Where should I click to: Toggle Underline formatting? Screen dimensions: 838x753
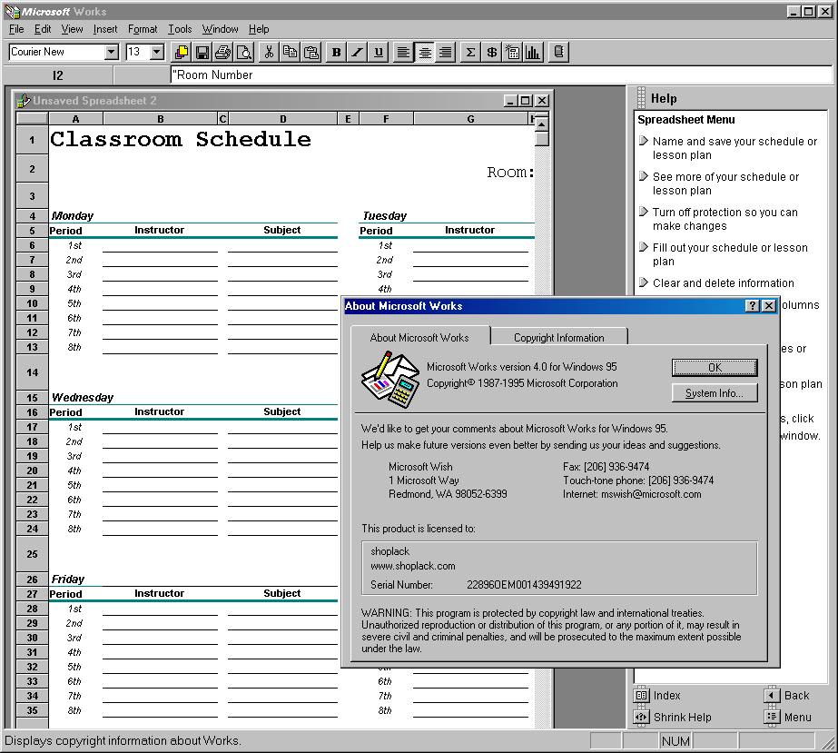(378, 52)
